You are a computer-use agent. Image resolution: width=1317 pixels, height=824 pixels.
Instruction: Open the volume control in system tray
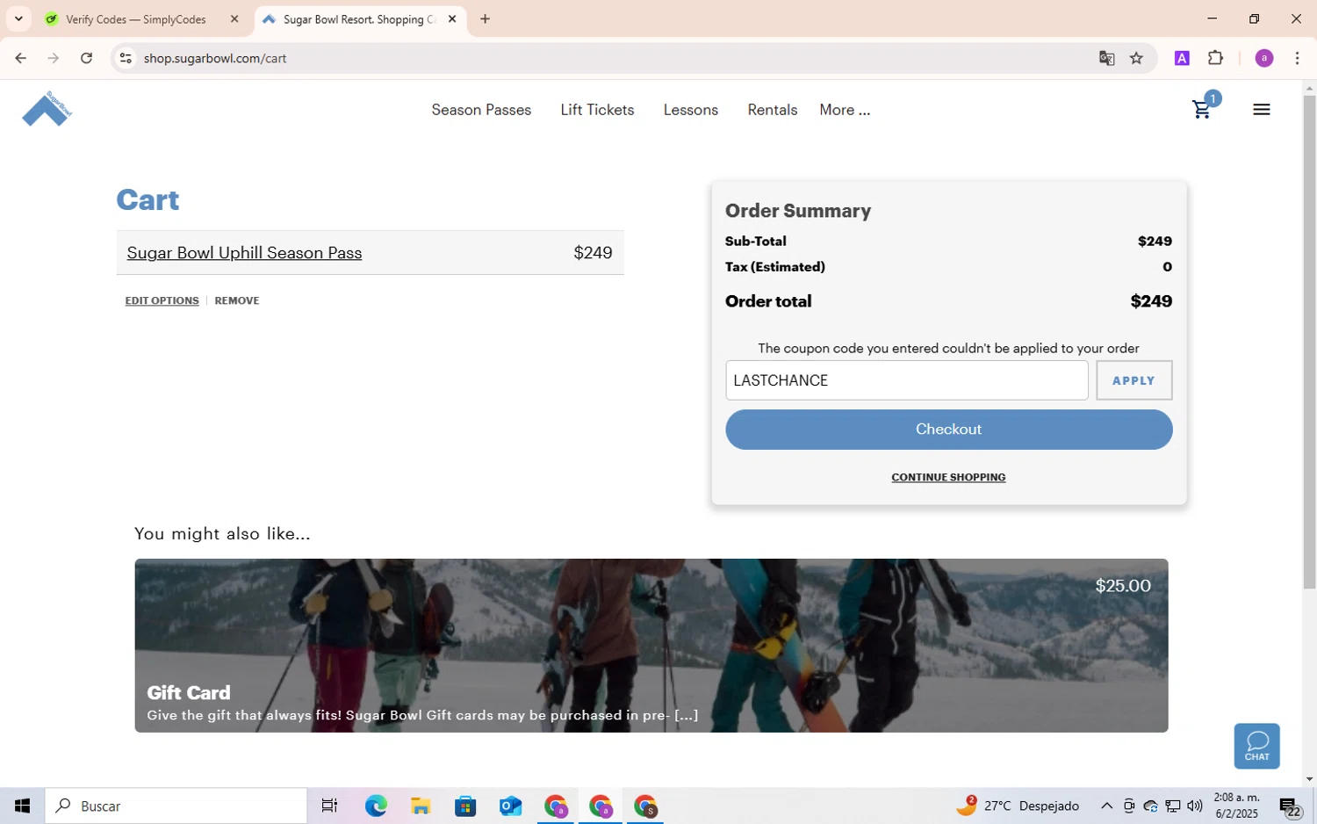click(x=1194, y=806)
